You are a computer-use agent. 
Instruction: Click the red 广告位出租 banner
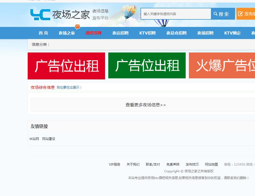pyautogui.click(x=66, y=66)
